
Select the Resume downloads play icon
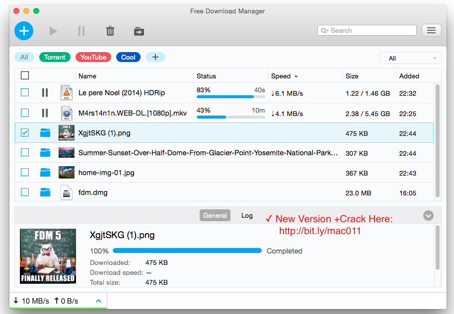(53, 30)
